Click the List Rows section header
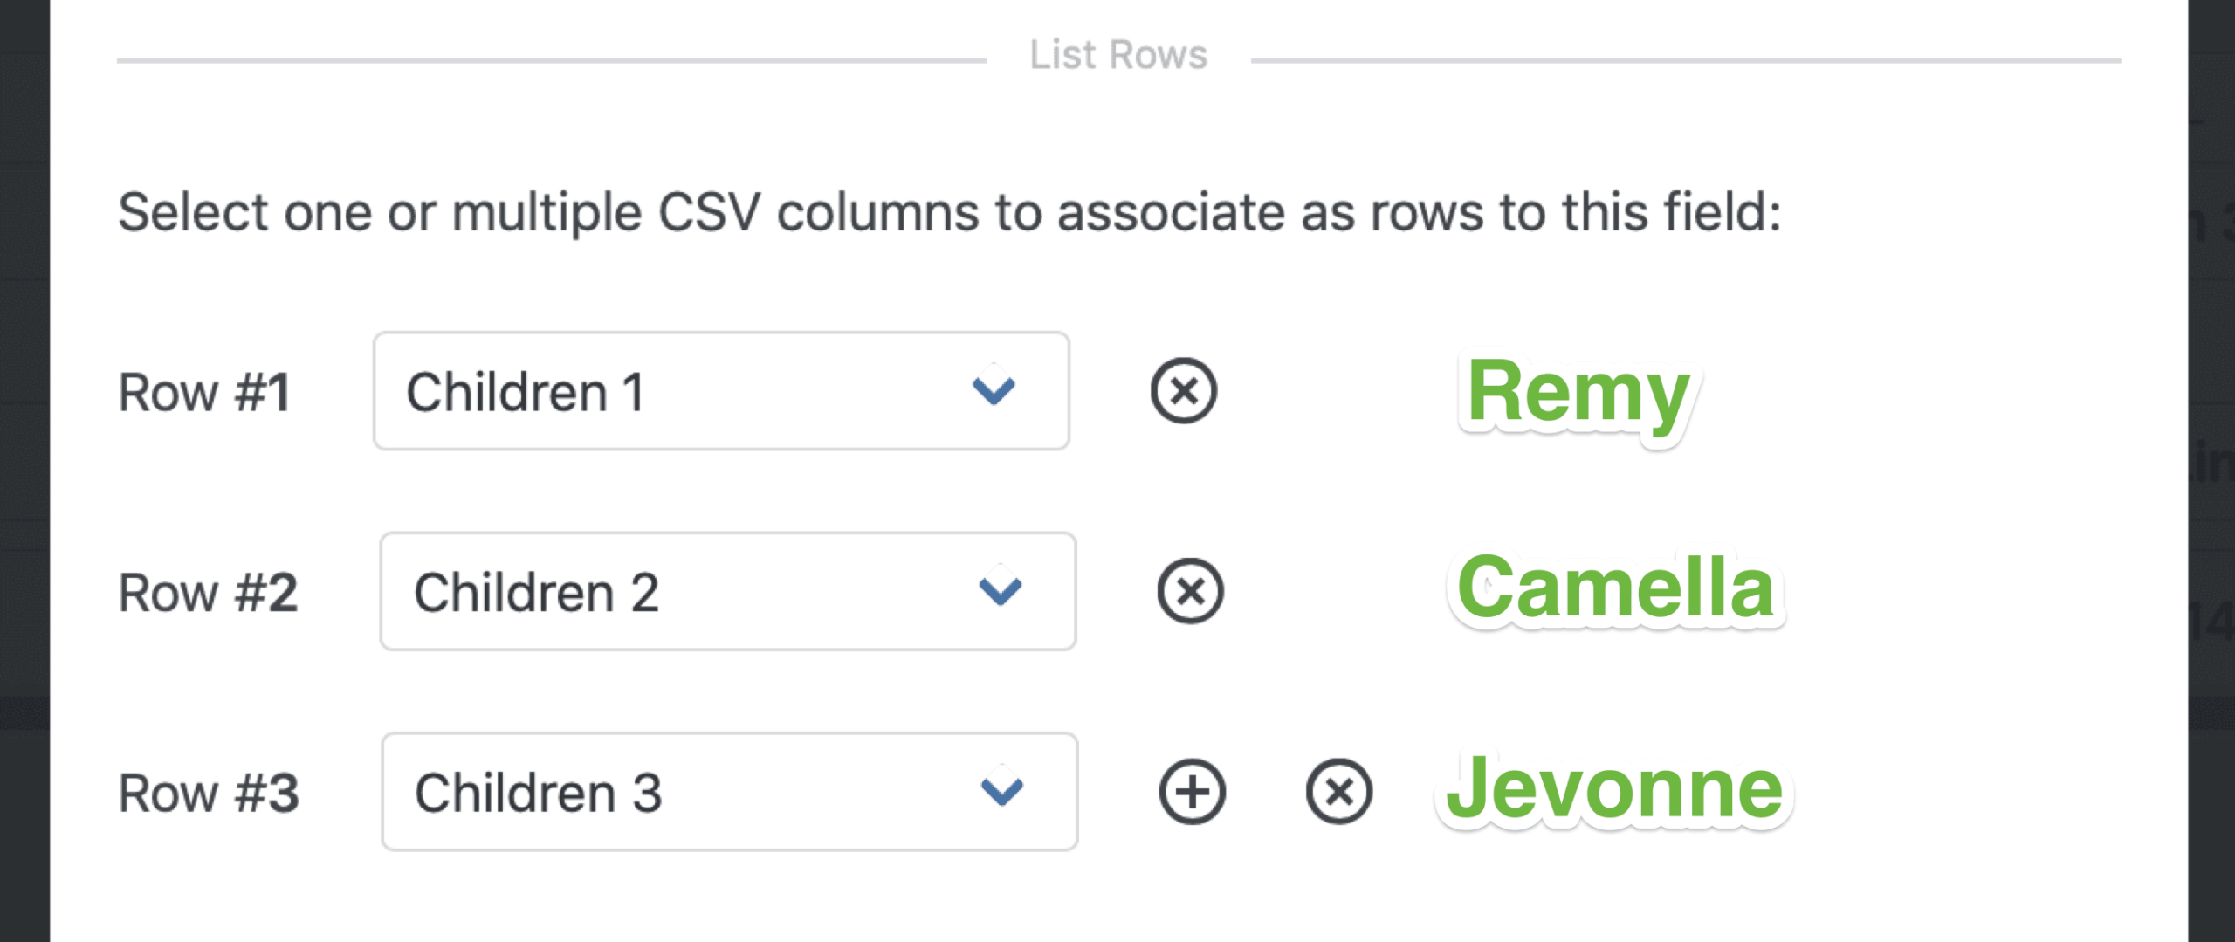This screenshot has height=942, width=2235. click(1118, 54)
